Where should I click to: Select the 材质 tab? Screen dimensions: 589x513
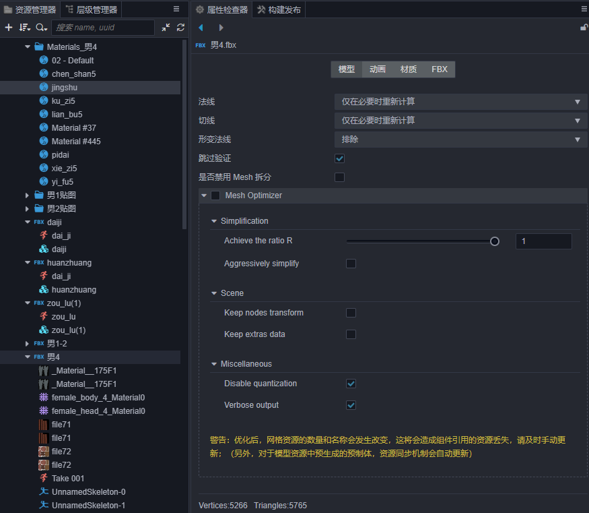[x=409, y=69]
